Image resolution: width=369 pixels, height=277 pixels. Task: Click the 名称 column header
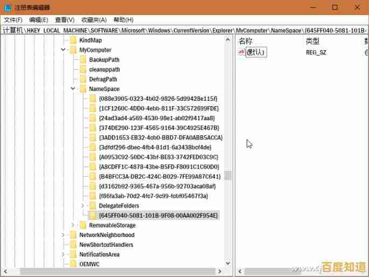[x=246, y=41]
